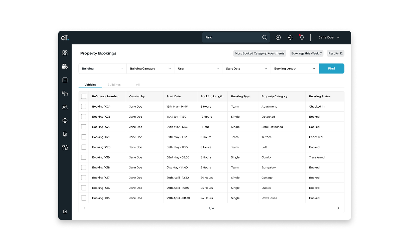Viewport: 409px width, 250px height.
Task: Open settings via the gear icon
Action: 290,37
